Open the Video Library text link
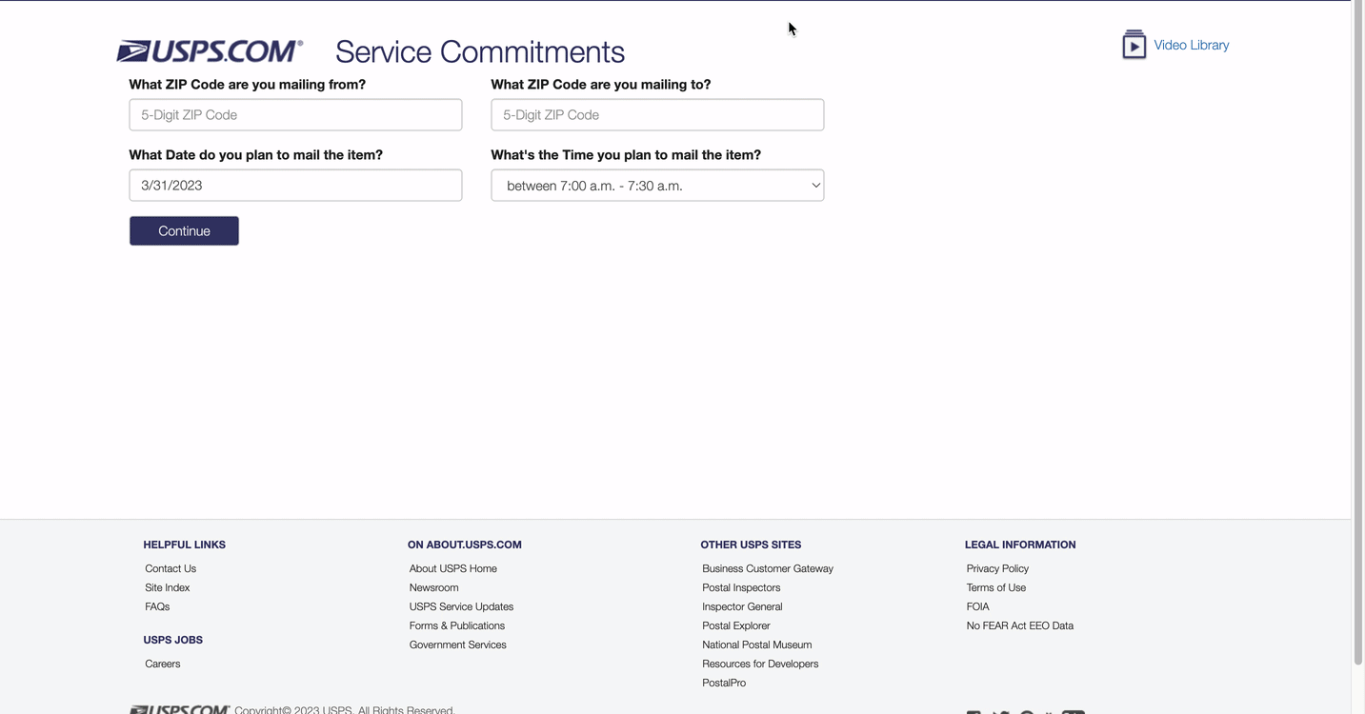Viewport: 1365px width, 714px height. click(1191, 45)
